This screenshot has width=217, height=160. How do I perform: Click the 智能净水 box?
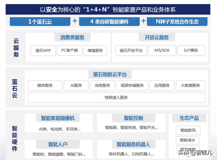point(188,140)
